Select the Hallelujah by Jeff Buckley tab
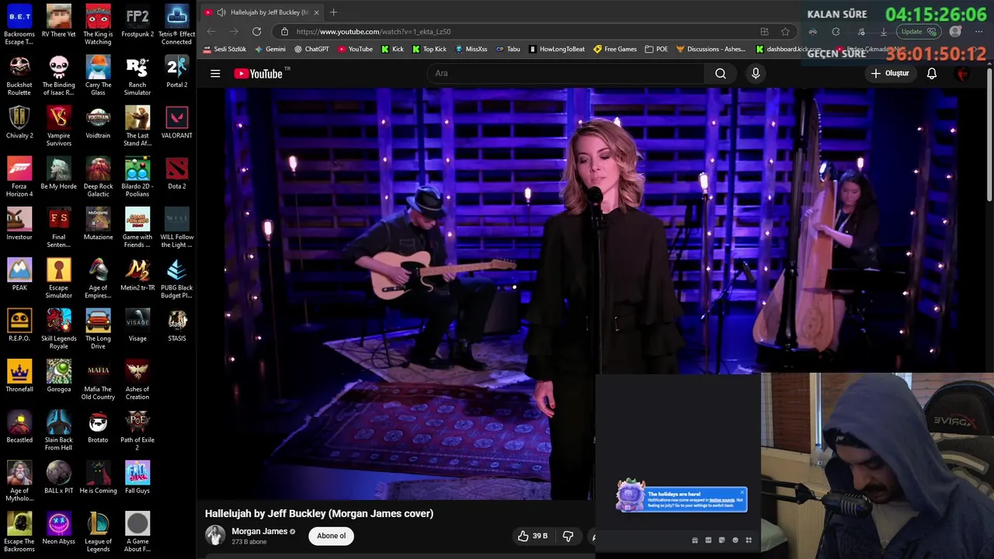 (x=262, y=12)
